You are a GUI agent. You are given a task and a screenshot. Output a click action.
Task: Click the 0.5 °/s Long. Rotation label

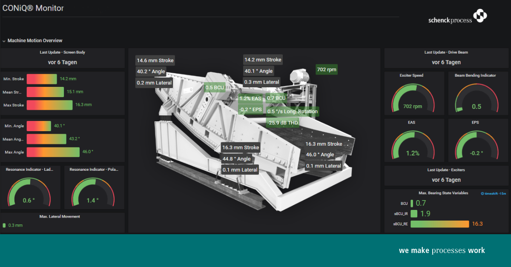click(292, 112)
